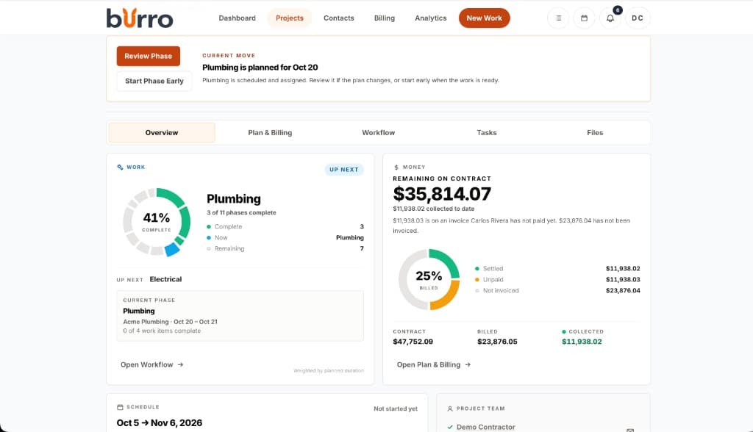Click the 25% billed donut chart
The width and height of the screenshot is (753, 432).
pos(429,279)
